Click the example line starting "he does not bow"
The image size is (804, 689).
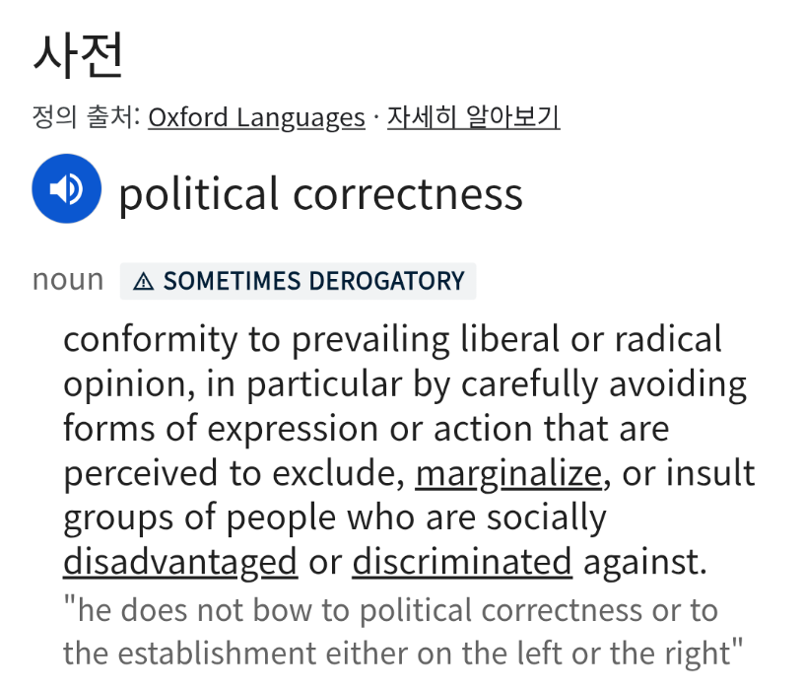(391, 610)
